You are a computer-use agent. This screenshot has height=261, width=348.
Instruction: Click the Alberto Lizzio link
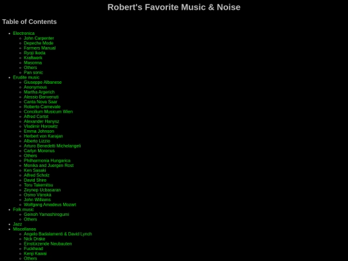37,141
